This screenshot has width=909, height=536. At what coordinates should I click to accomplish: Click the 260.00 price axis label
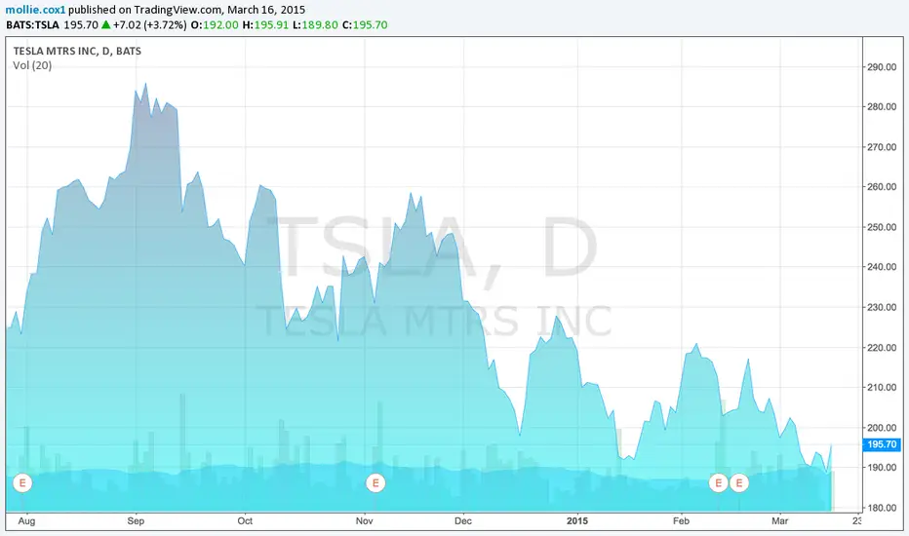pyautogui.click(x=882, y=187)
